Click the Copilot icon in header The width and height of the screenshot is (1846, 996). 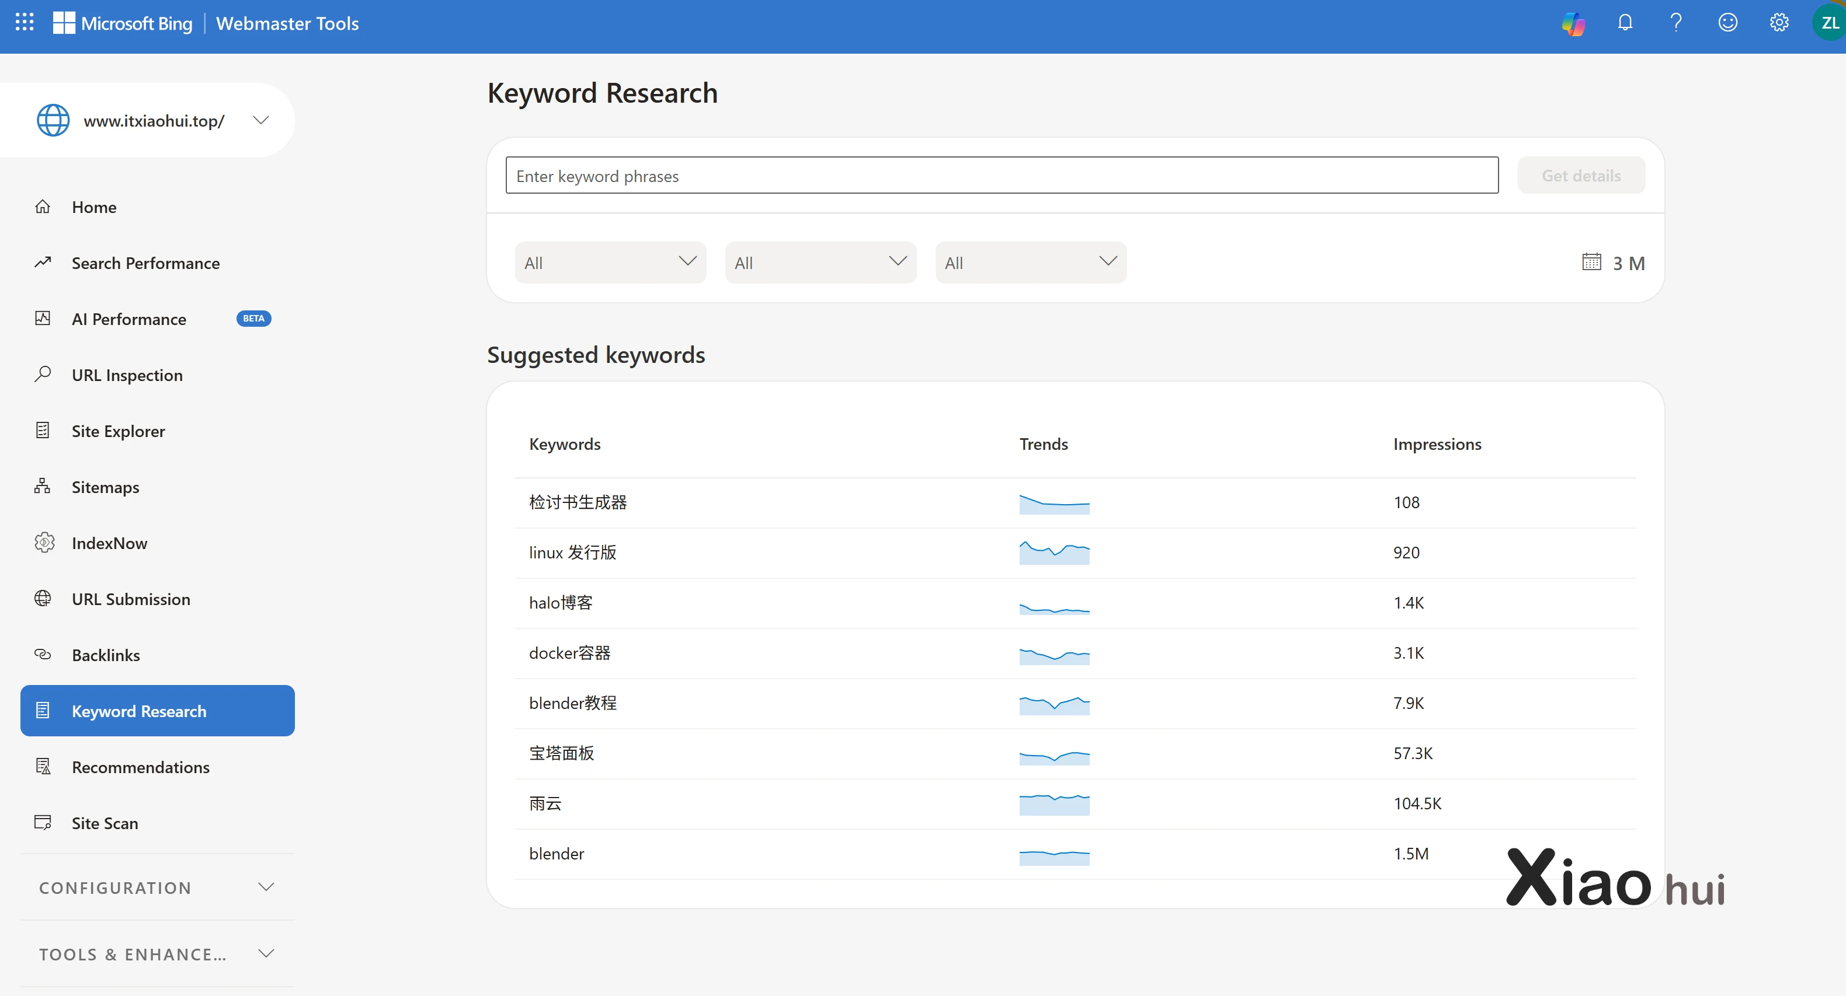pyautogui.click(x=1574, y=23)
